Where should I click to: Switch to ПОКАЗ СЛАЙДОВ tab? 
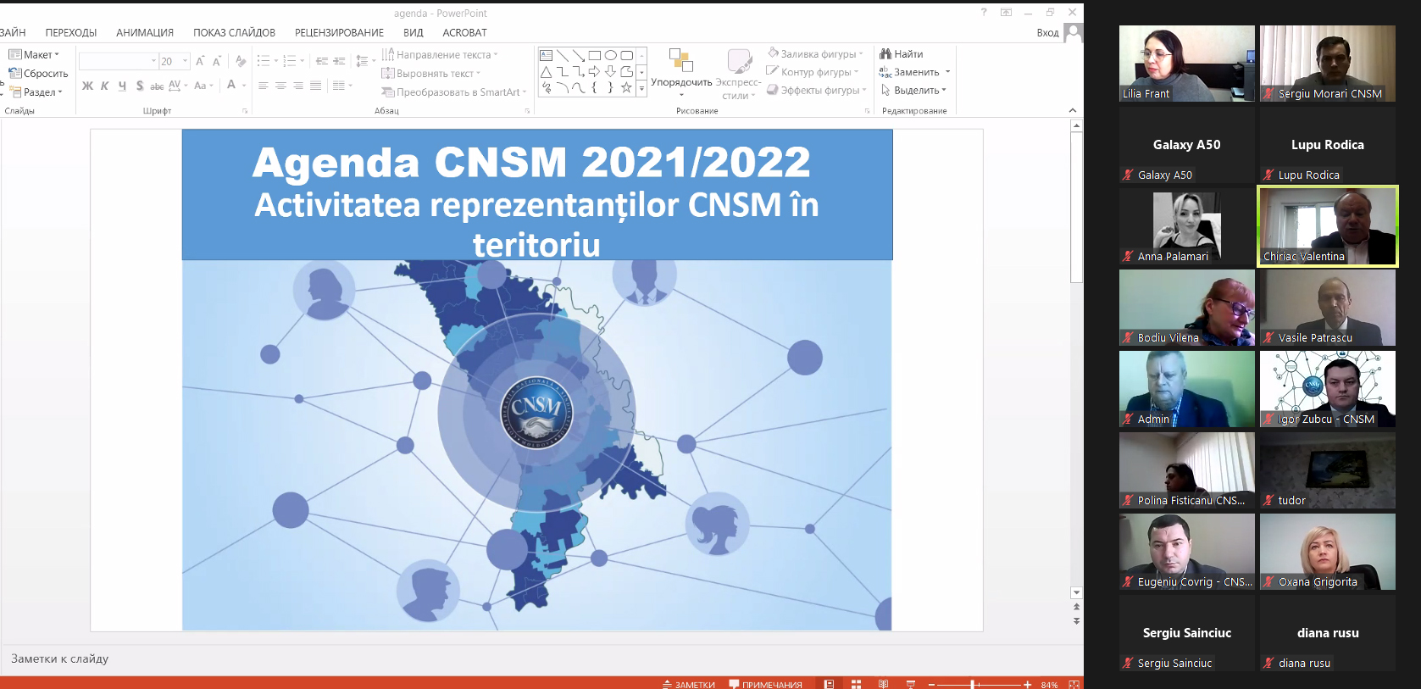point(234,33)
